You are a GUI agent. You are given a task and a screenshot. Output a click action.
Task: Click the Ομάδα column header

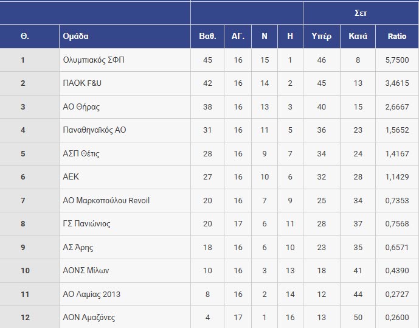click(x=76, y=37)
